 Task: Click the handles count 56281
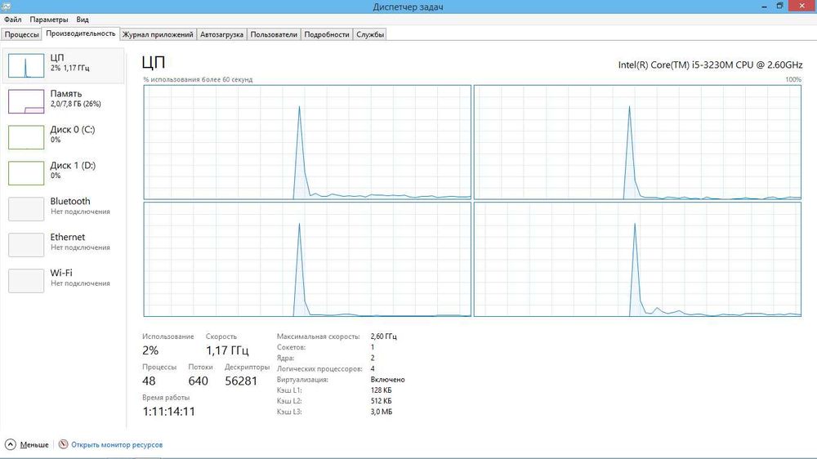pos(241,381)
